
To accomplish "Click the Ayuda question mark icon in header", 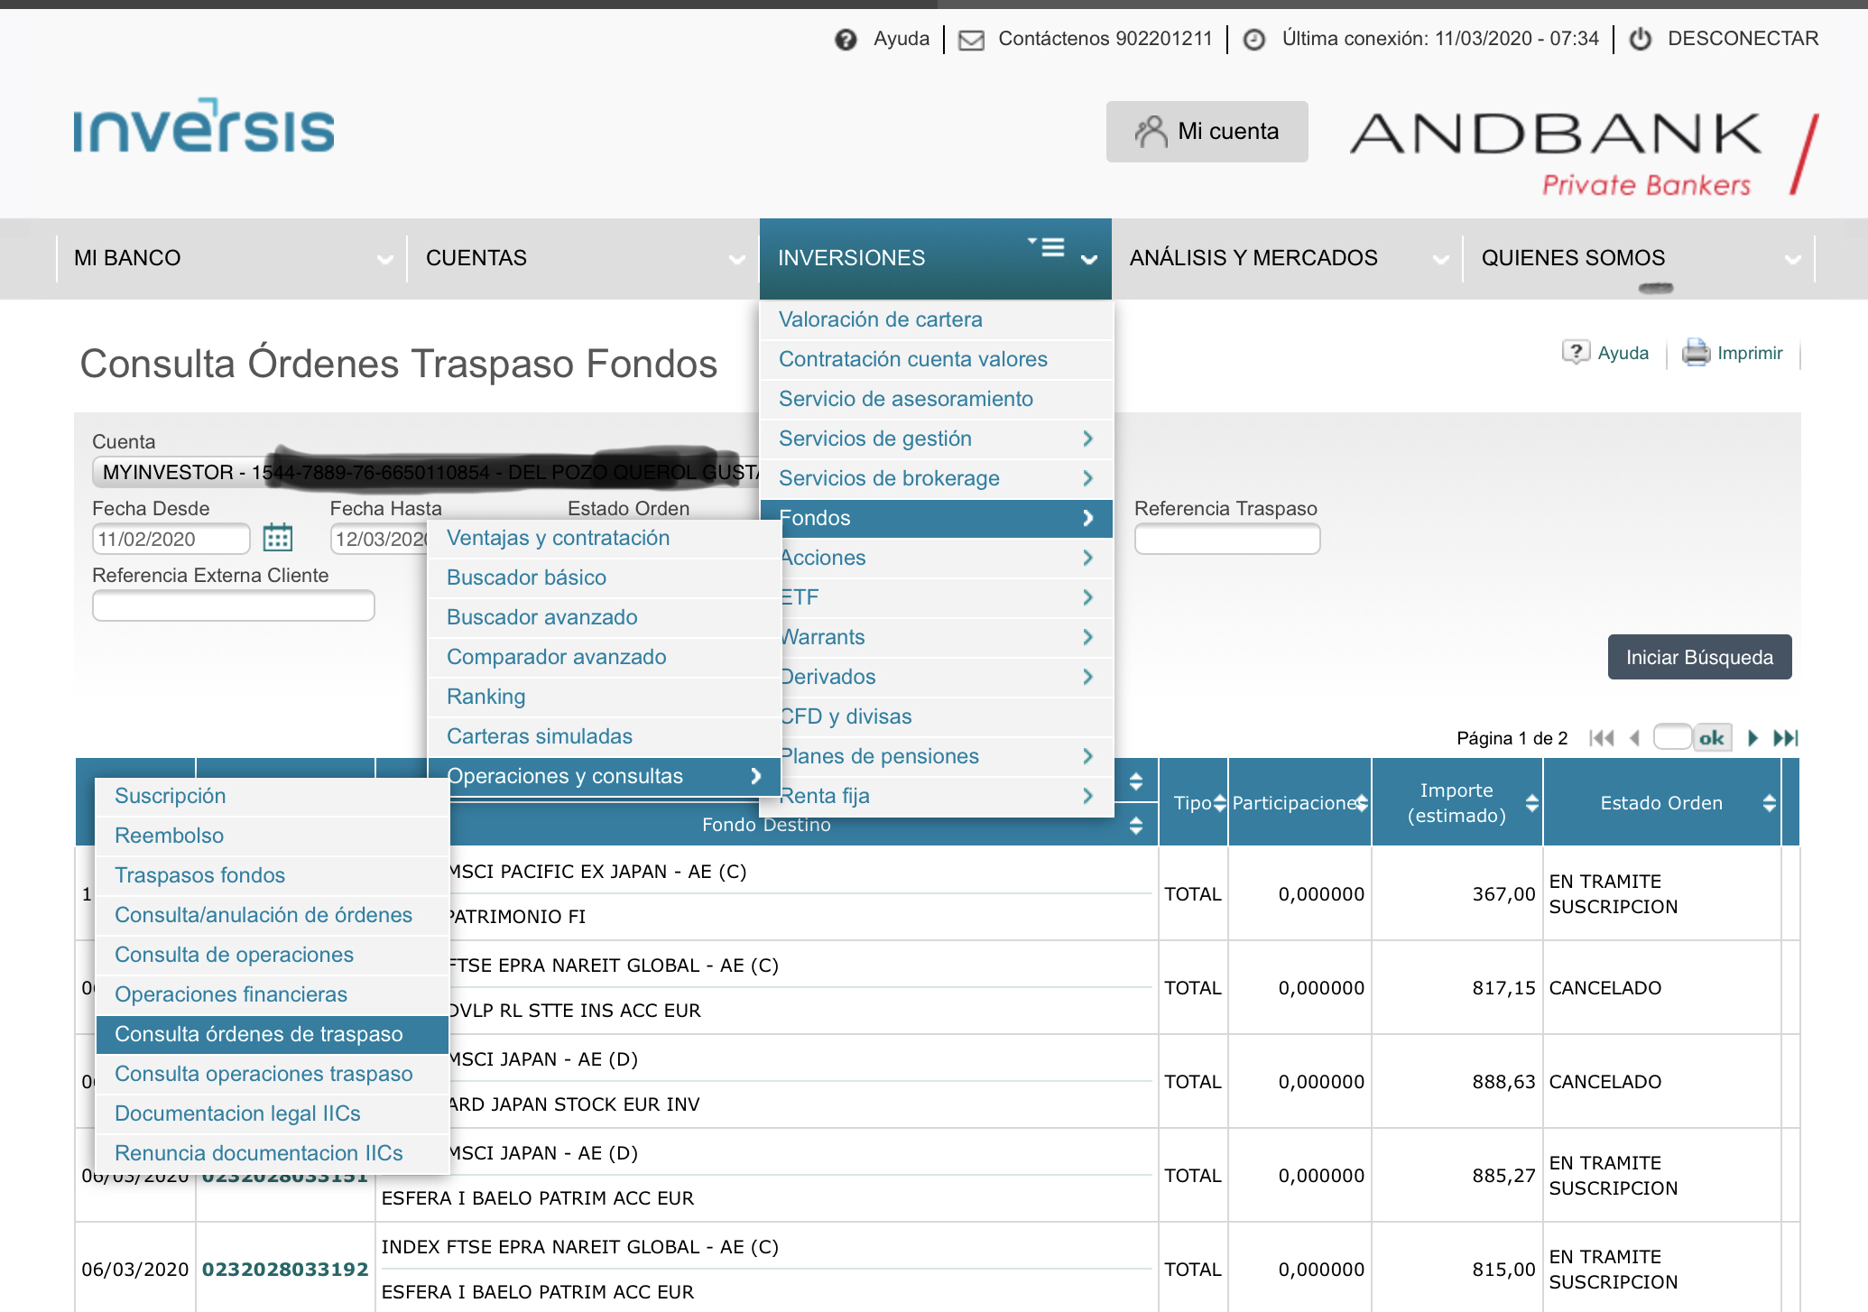I will pos(846,40).
